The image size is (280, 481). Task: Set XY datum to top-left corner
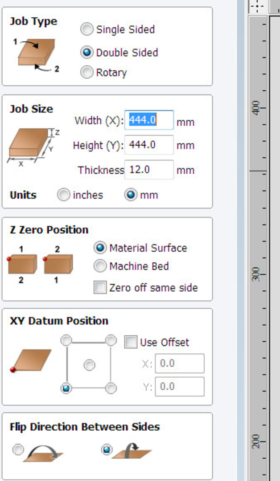(x=66, y=340)
